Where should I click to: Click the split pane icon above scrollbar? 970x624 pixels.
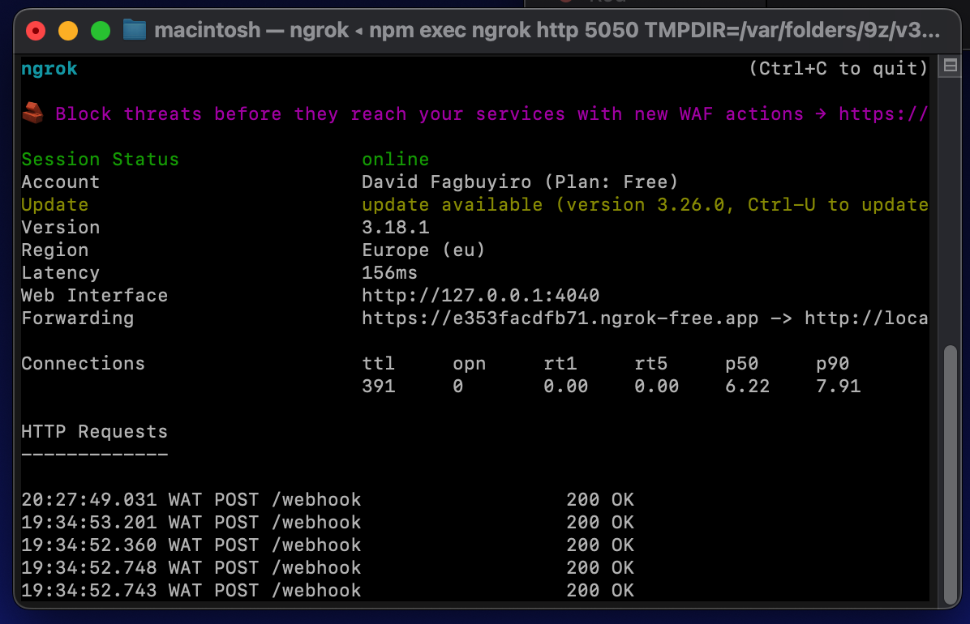coord(947,66)
